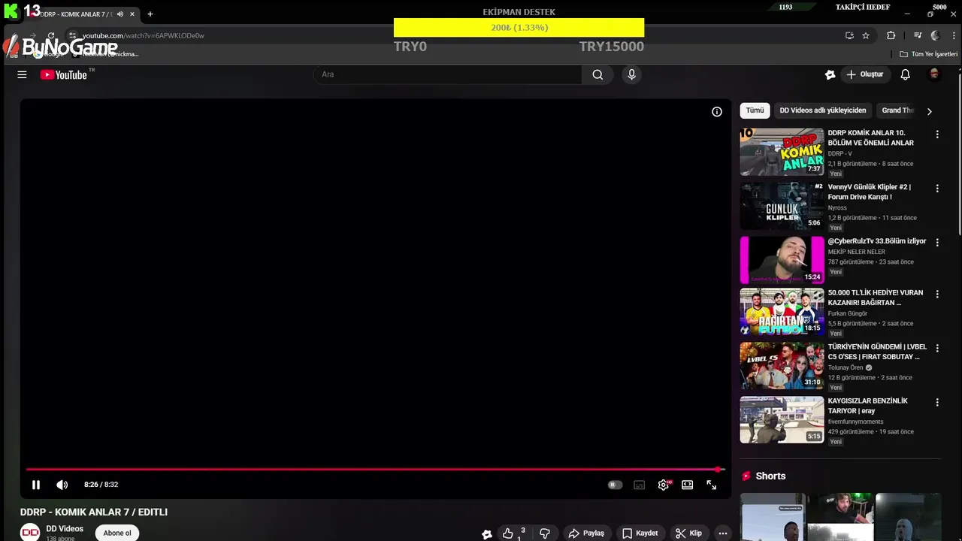Image resolution: width=962 pixels, height=541 pixels.
Task: Mute the tab via speaker icon
Action: click(x=119, y=14)
